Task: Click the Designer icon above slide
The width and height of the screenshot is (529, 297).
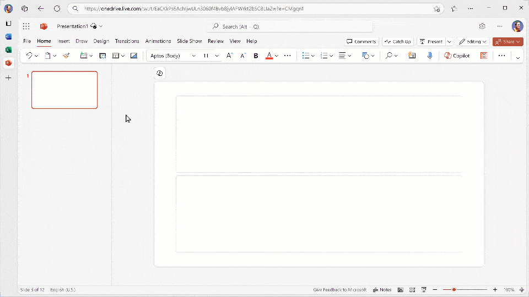Action: (160, 73)
